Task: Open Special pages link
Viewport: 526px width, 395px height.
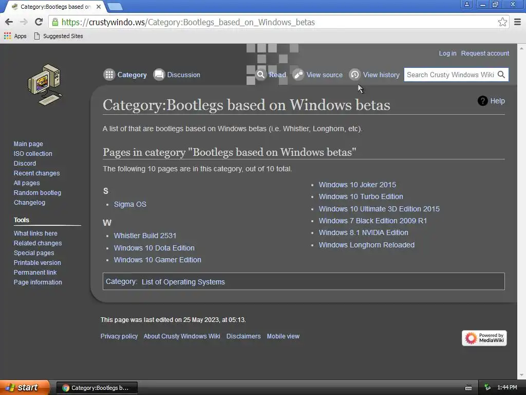Action: [x=34, y=253]
